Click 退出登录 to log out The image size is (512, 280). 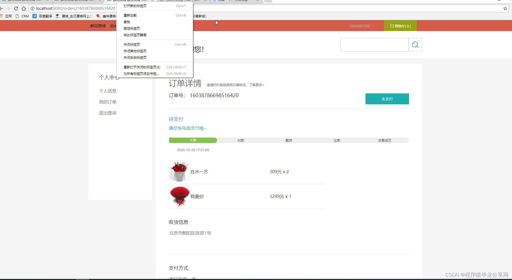pyautogui.click(x=108, y=113)
